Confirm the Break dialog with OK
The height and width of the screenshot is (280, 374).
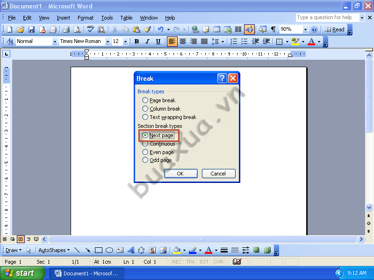(x=180, y=174)
